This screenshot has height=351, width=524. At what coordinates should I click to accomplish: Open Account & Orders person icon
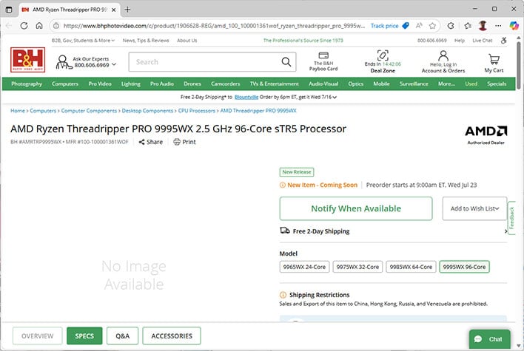pos(443,55)
